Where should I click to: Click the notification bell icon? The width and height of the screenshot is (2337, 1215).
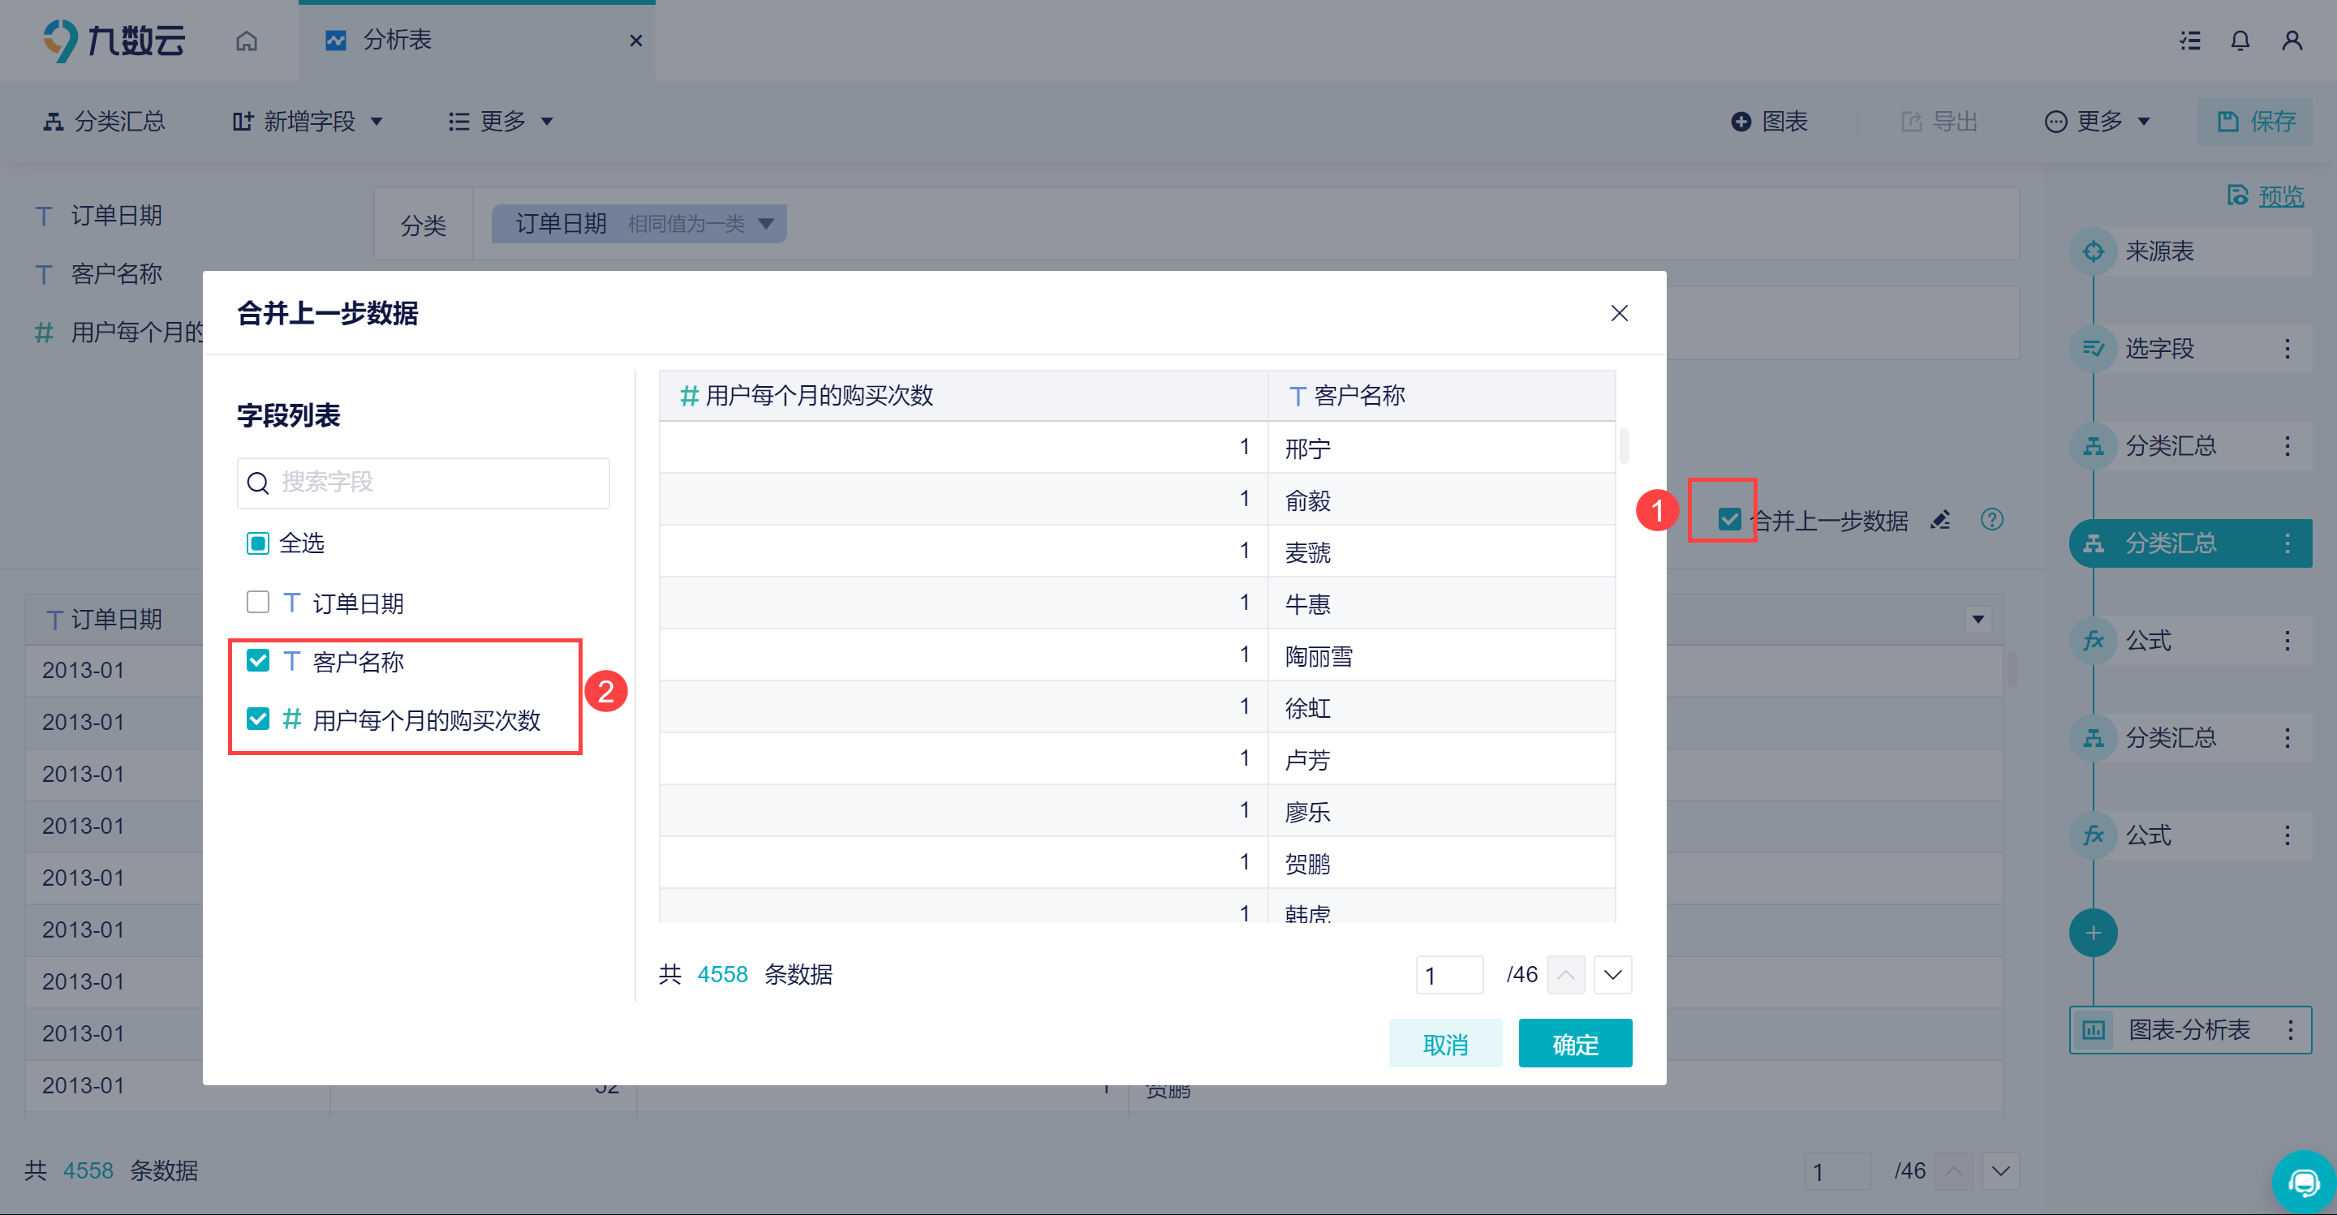[x=2240, y=40]
